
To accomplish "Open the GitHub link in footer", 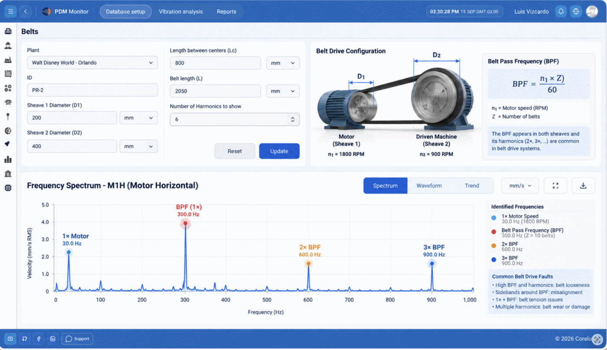I will 25,339.
